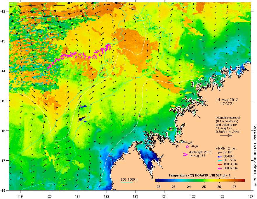Click the latitude axis label -17
Screen dimensions: 257x199
pos(3,160)
